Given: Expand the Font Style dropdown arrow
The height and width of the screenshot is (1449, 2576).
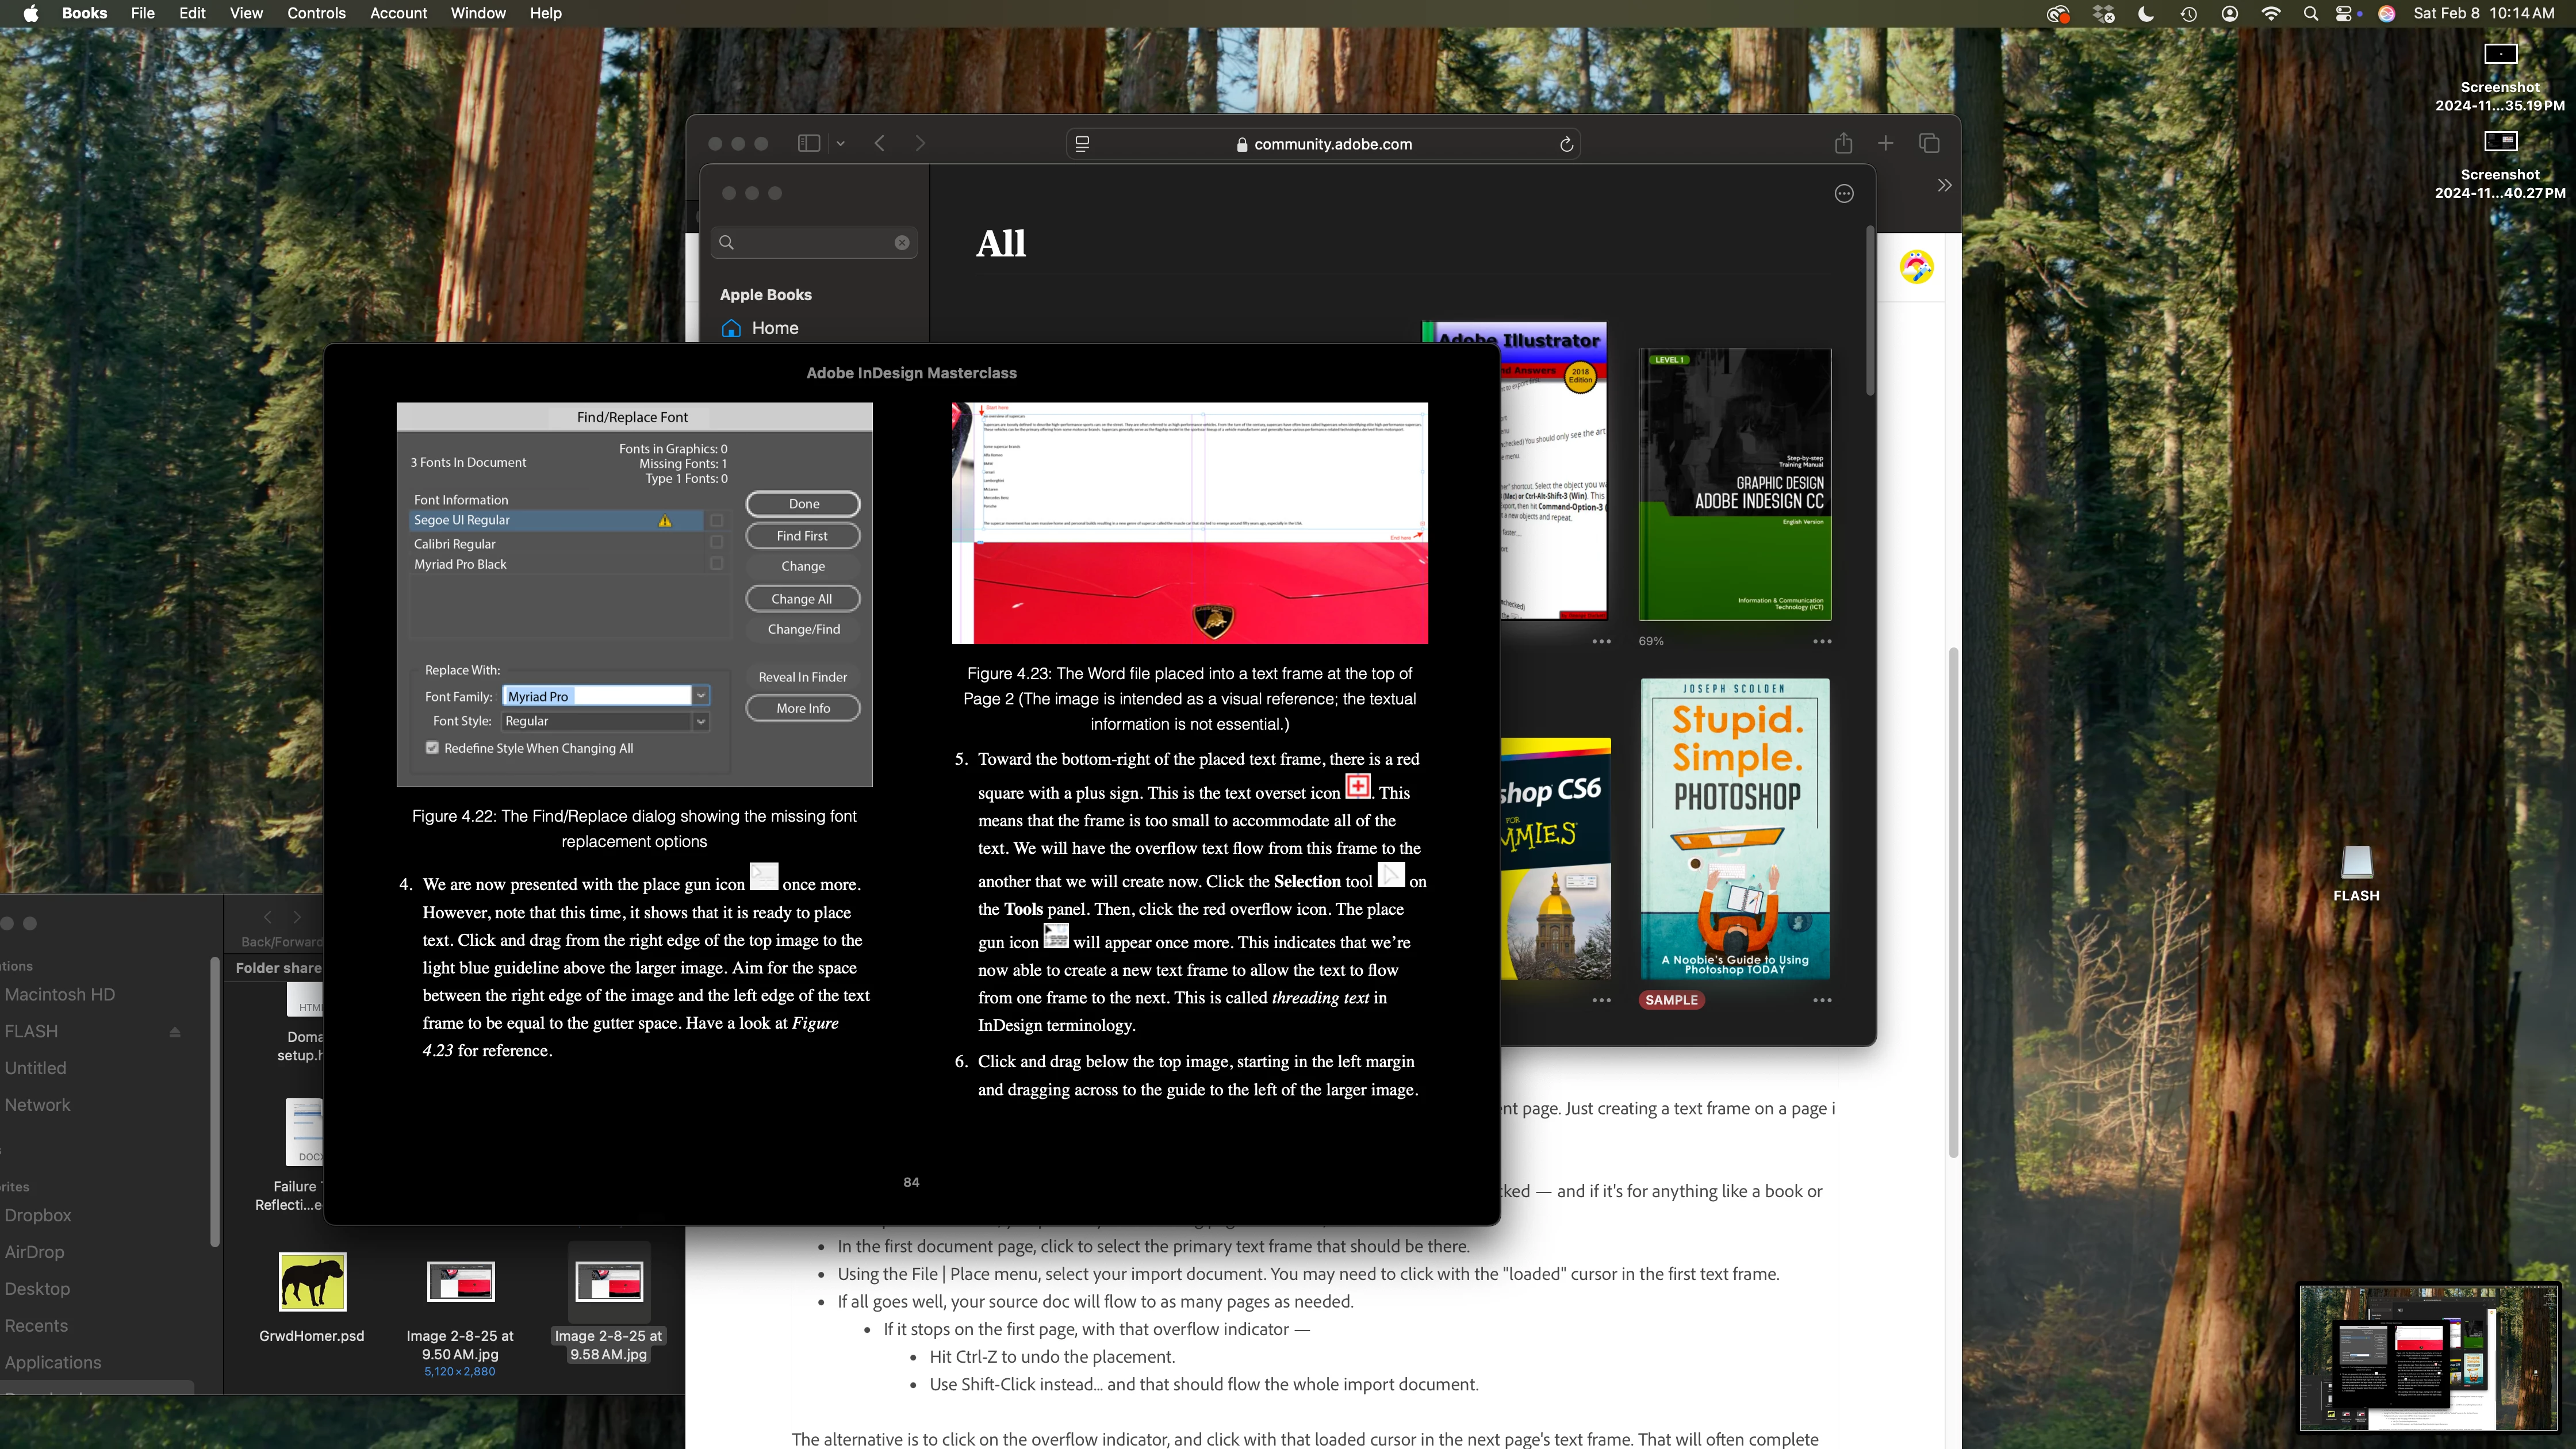Looking at the screenshot, I should pos(701,721).
